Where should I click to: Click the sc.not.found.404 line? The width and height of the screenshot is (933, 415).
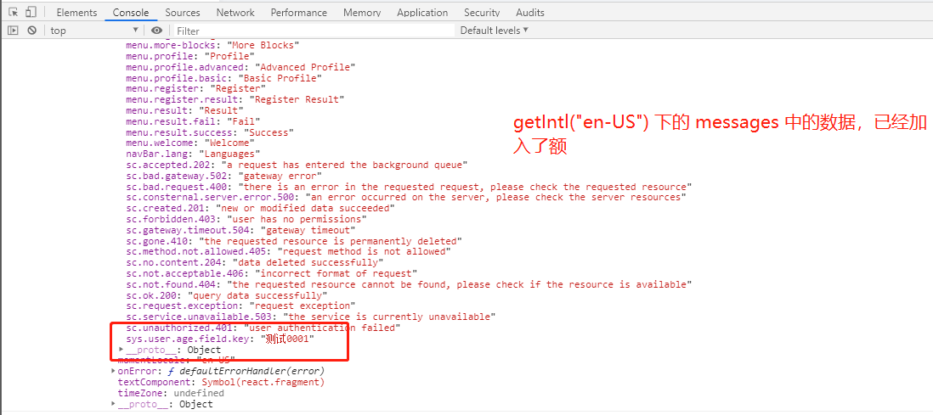coord(409,284)
